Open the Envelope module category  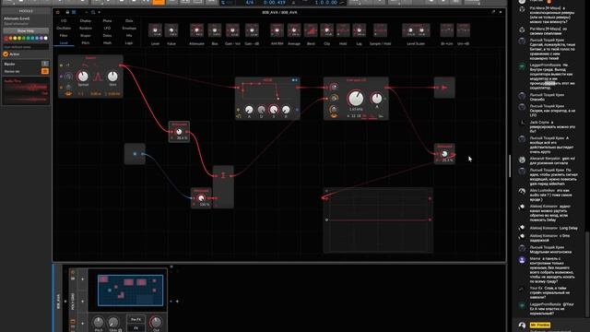click(129, 29)
